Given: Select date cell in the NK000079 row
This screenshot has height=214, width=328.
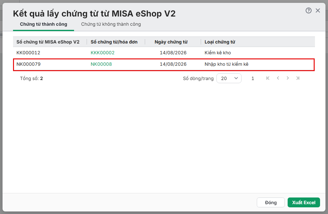Looking at the screenshot, I should (173, 64).
